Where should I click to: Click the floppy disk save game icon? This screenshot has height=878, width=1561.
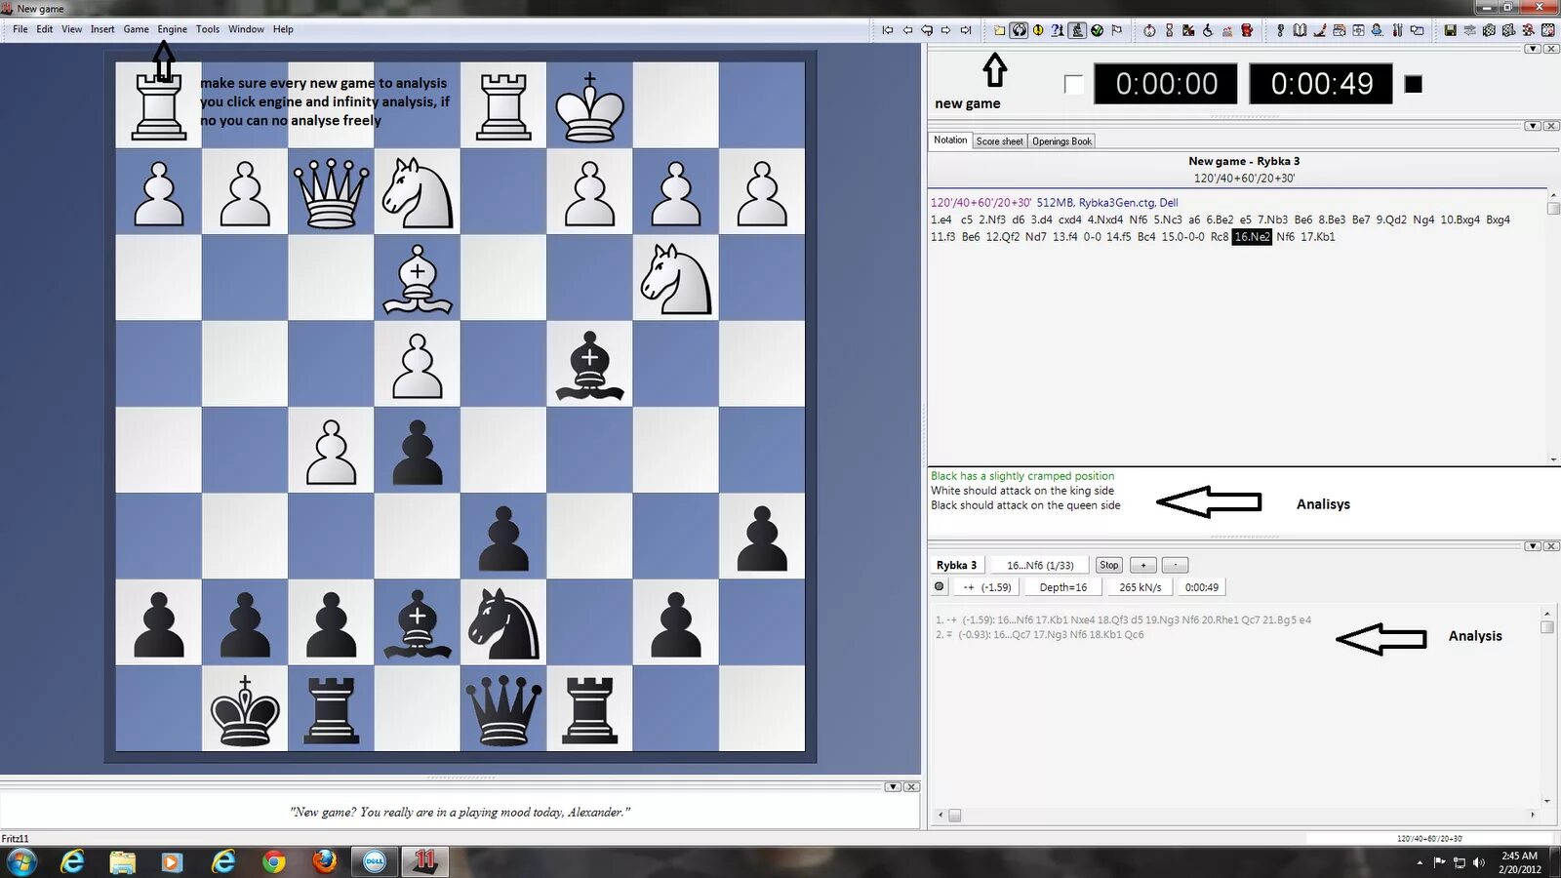[1450, 30]
